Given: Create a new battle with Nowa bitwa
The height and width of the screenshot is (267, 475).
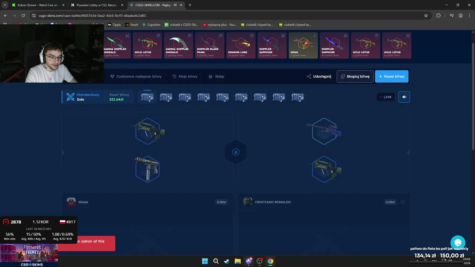Looking at the screenshot, I should point(392,76).
